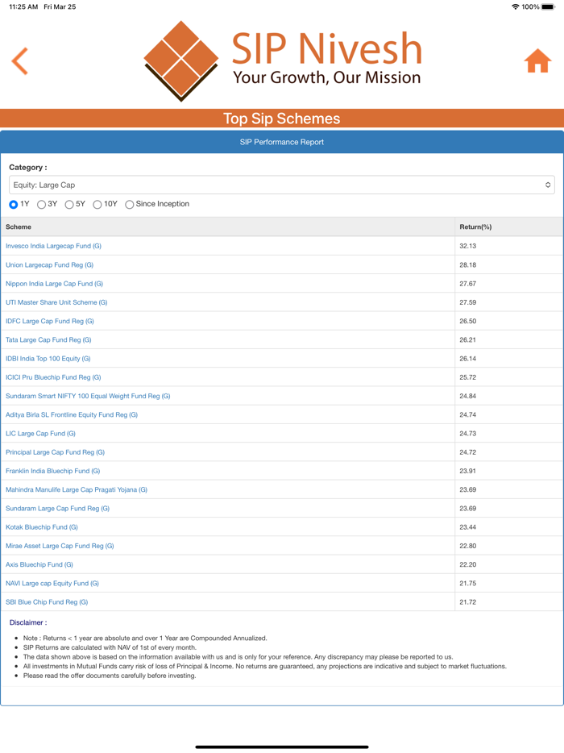564x753 pixels.
Task: Open Mirae Asset Large Cap Fund Reg (G)
Action: click(x=60, y=546)
